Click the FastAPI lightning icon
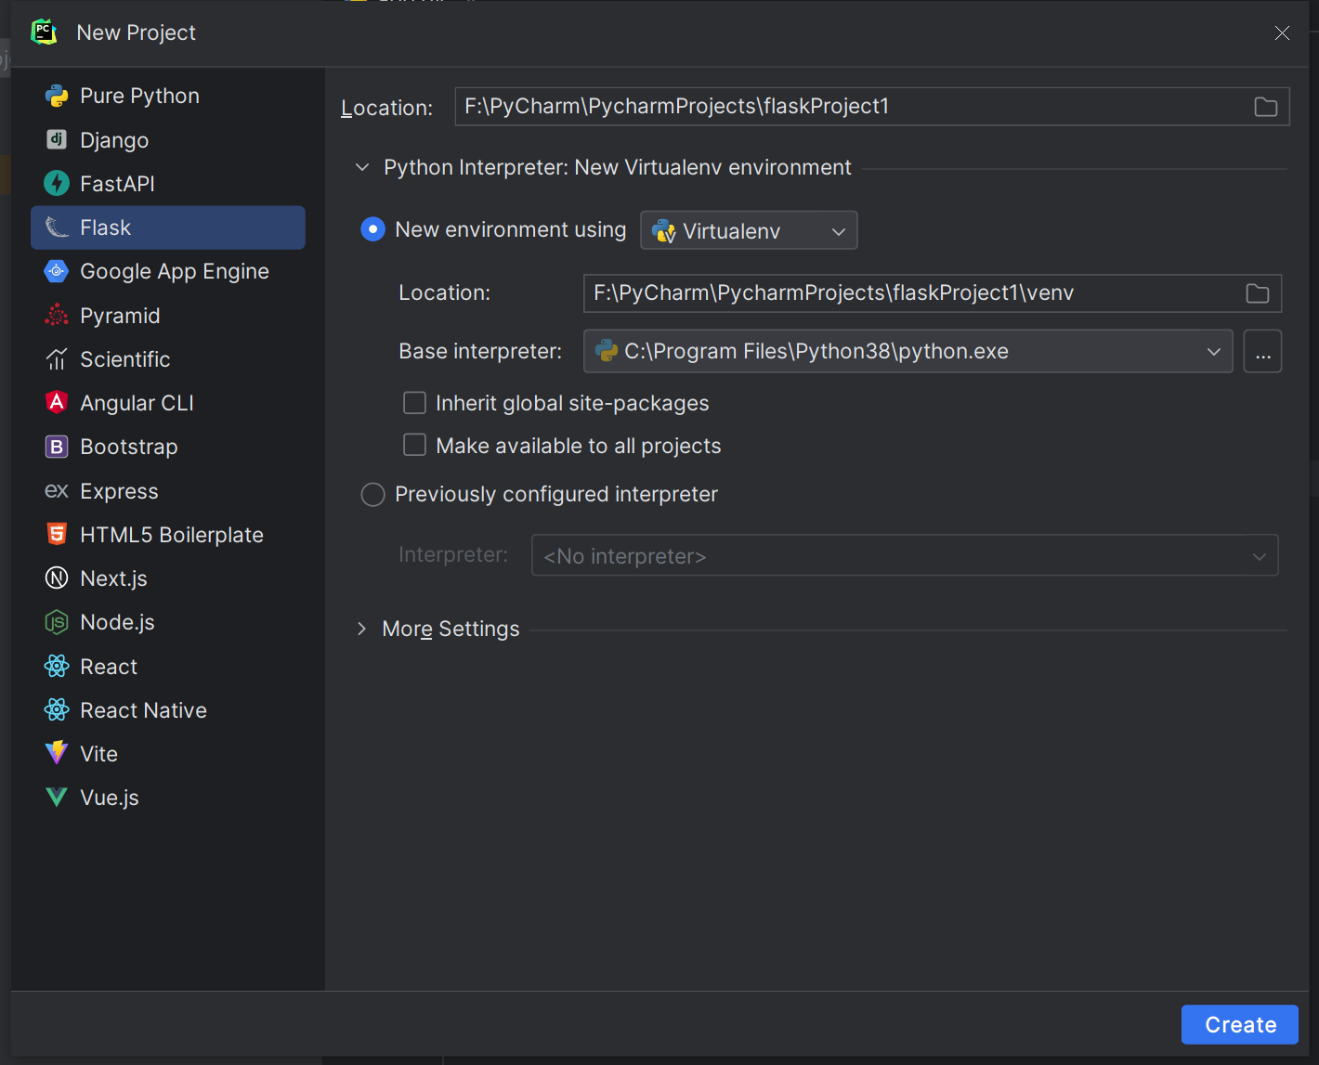Screen dimensions: 1319x1065 tap(57, 183)
